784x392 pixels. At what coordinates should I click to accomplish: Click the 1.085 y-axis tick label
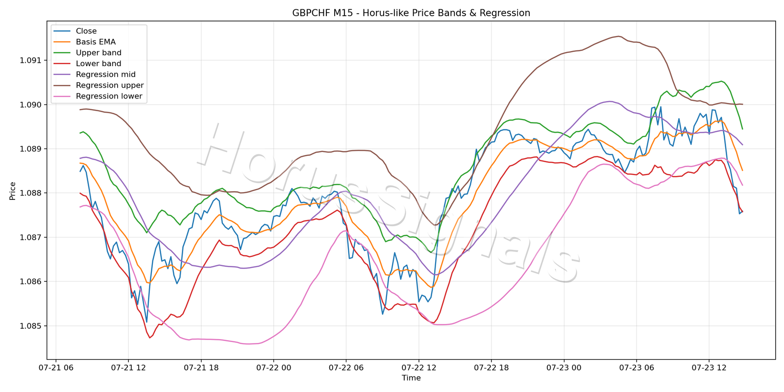point(30,326)
